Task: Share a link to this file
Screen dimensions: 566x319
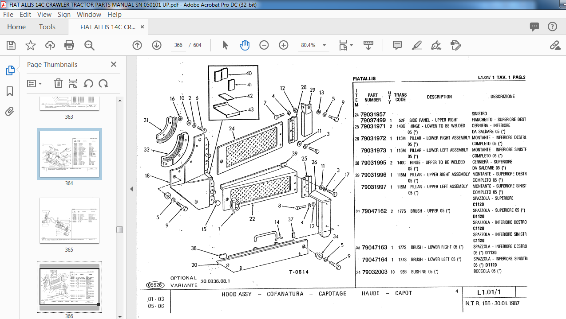Action: (554, 45)
